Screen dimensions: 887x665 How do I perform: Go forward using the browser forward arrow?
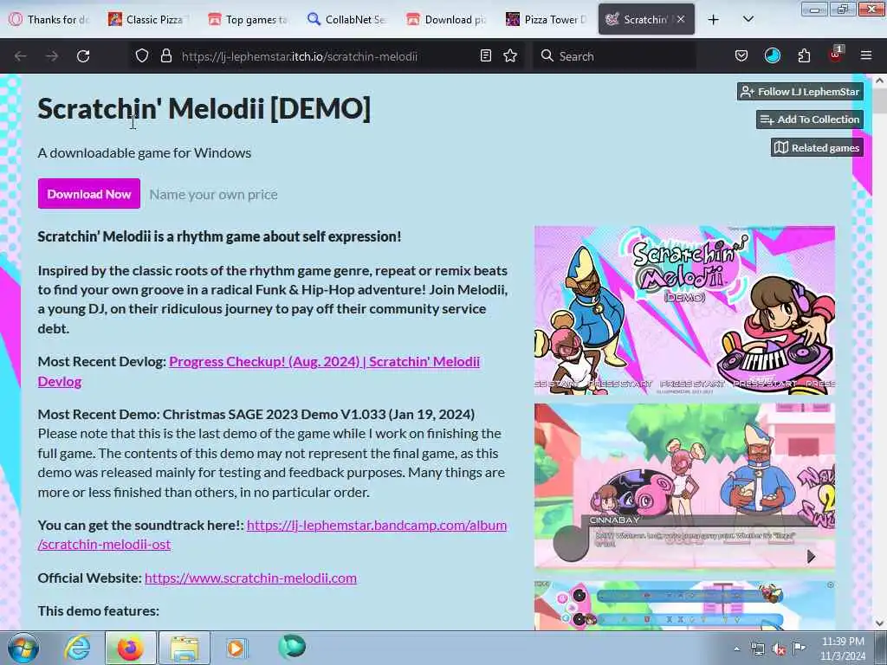52,56
